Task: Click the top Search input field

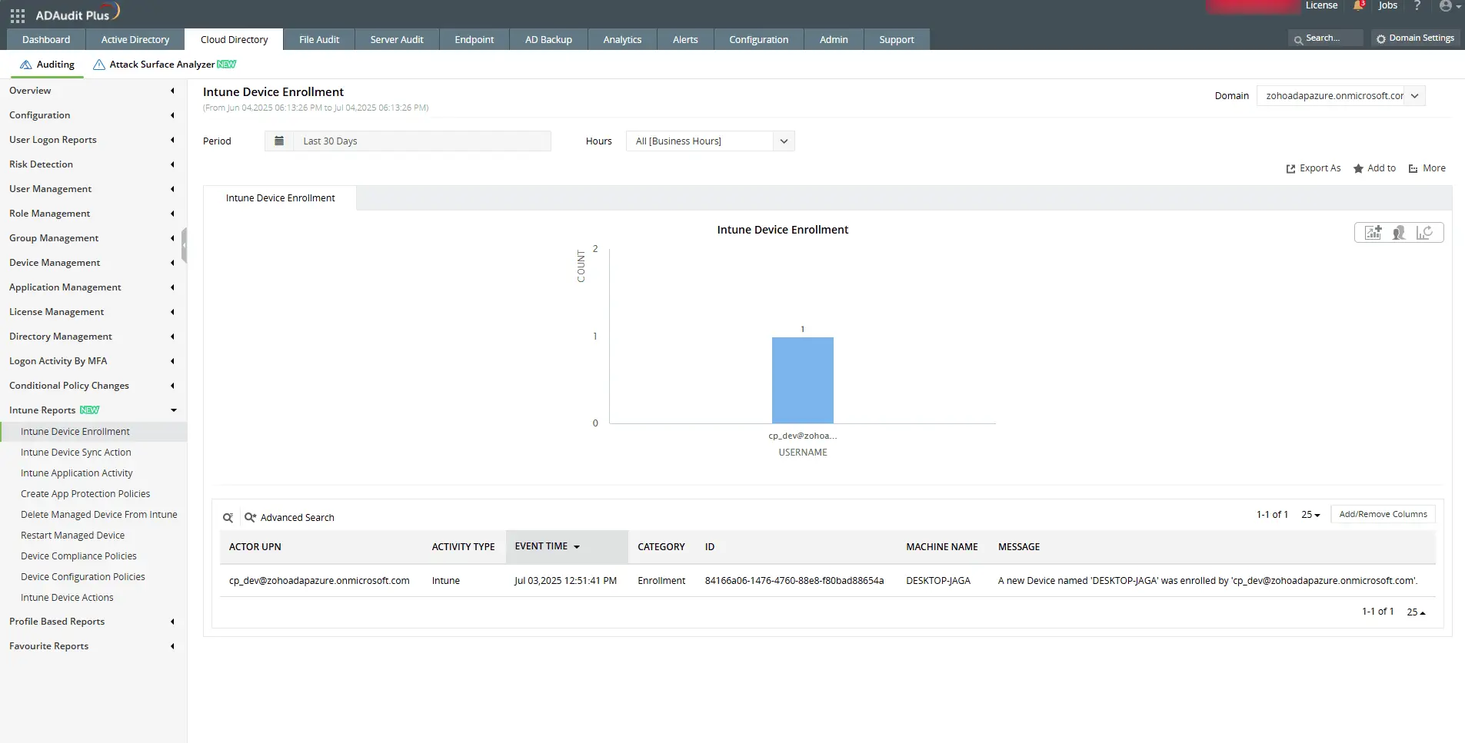Action: coord(1326,38)
